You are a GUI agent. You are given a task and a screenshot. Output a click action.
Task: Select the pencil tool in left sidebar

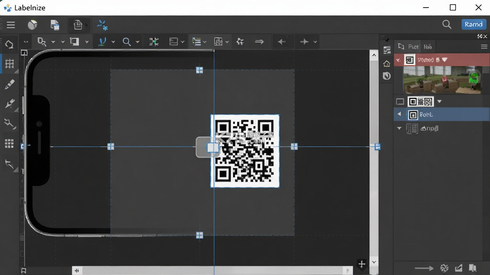(x=10, y=84)
